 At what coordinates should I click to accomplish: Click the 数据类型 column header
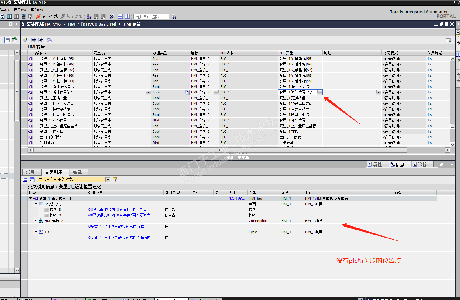tap(170, 53)
